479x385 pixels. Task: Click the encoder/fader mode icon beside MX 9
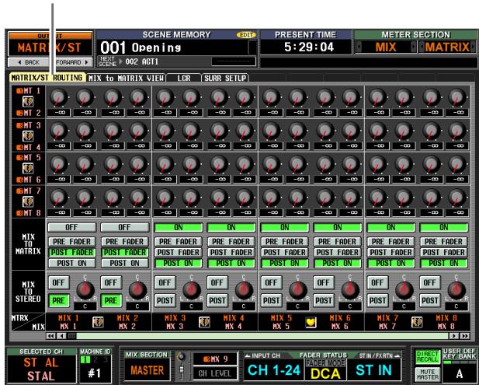(182, 366)
